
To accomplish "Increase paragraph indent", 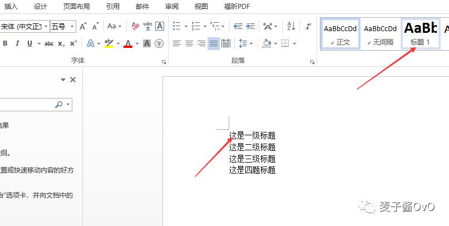I will coord(250,26).
